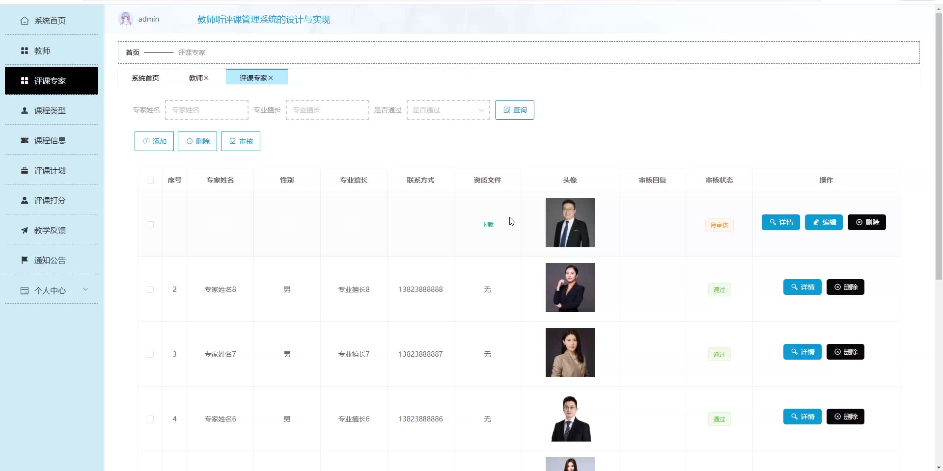Toggle the select-all checkbox in table header
This screenshot has width=943, height=471.
[x=150, y=180]
